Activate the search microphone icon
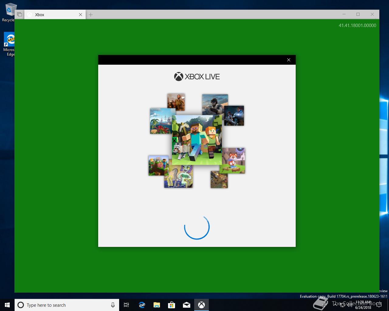 113,305
